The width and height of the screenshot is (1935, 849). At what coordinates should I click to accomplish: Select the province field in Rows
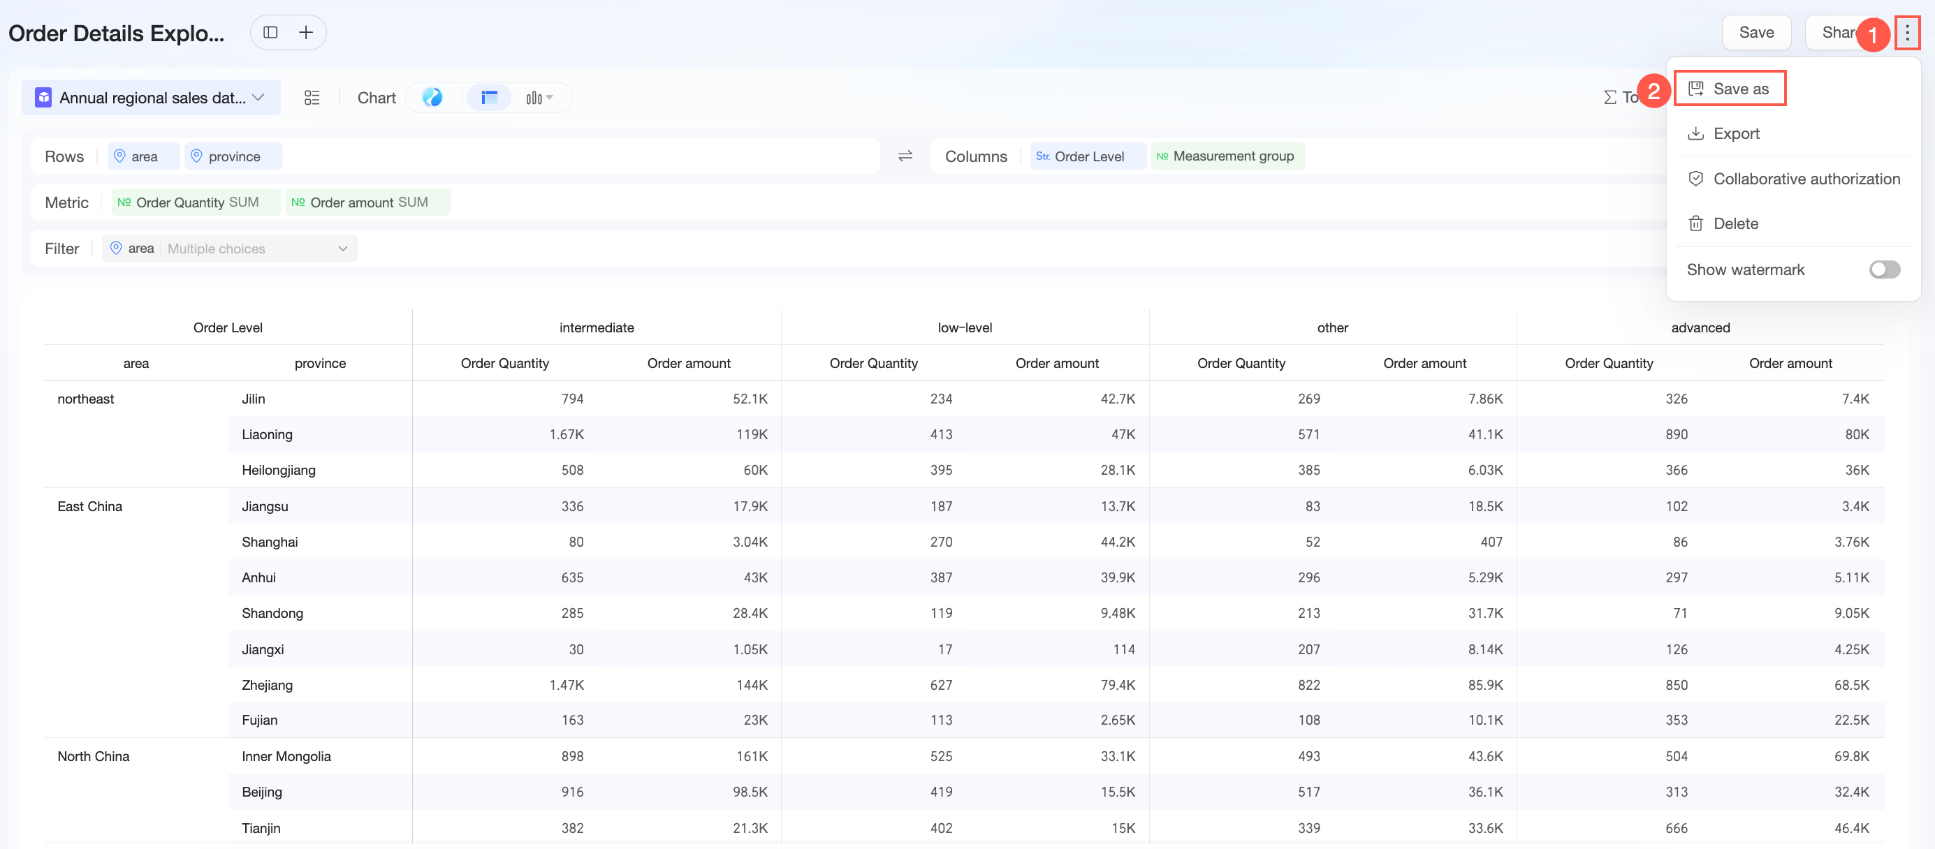(233, 156)
